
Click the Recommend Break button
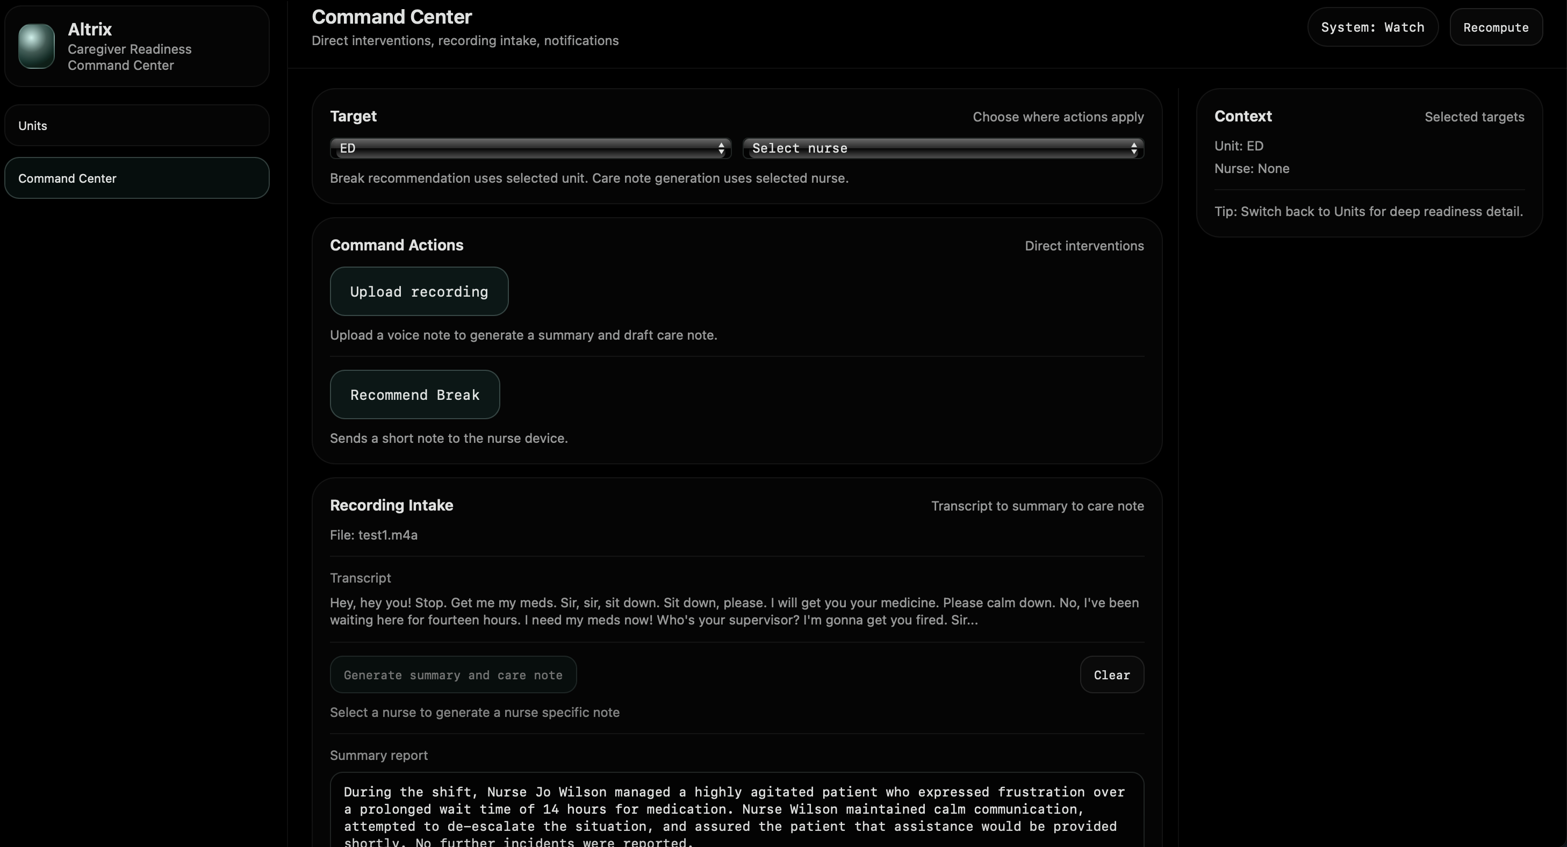click(x=414, y=395)
